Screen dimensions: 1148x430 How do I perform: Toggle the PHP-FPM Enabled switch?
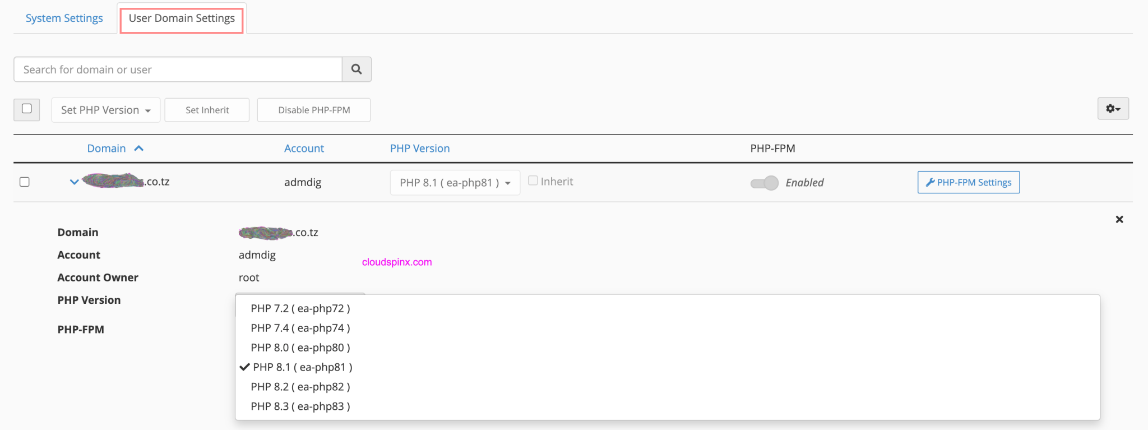764,183
